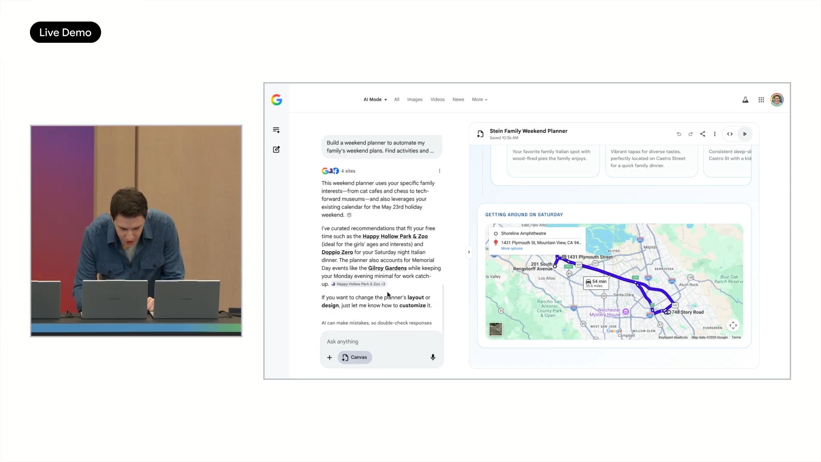Image resolution: width=821 pixels, height=462 pixels.
Task: Click More options in map directions
Action: (512, 249)
